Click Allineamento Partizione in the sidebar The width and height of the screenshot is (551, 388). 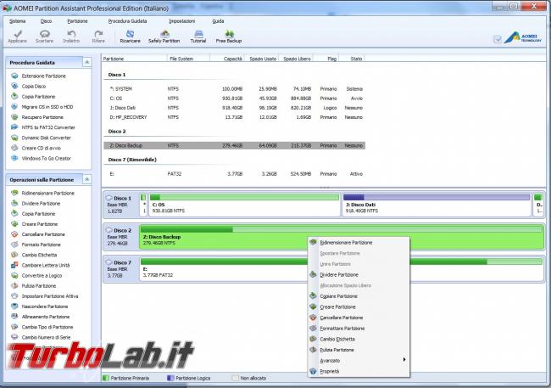(46, 317)
